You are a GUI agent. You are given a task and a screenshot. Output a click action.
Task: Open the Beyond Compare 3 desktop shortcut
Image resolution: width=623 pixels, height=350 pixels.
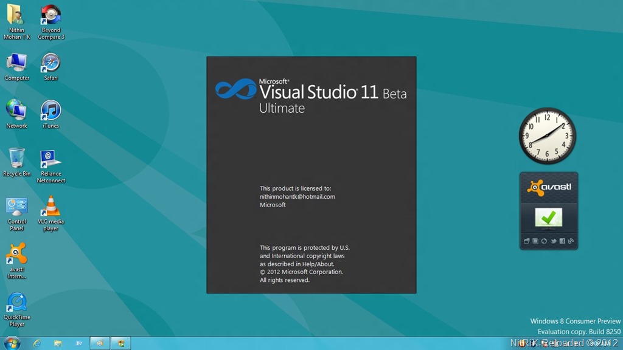coord(50,15)
